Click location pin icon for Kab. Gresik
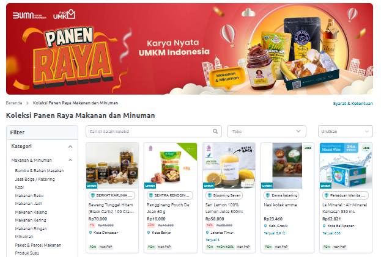The width and height of the screenshot is (381, 257). pyautogui.click(x=265, y=226)
